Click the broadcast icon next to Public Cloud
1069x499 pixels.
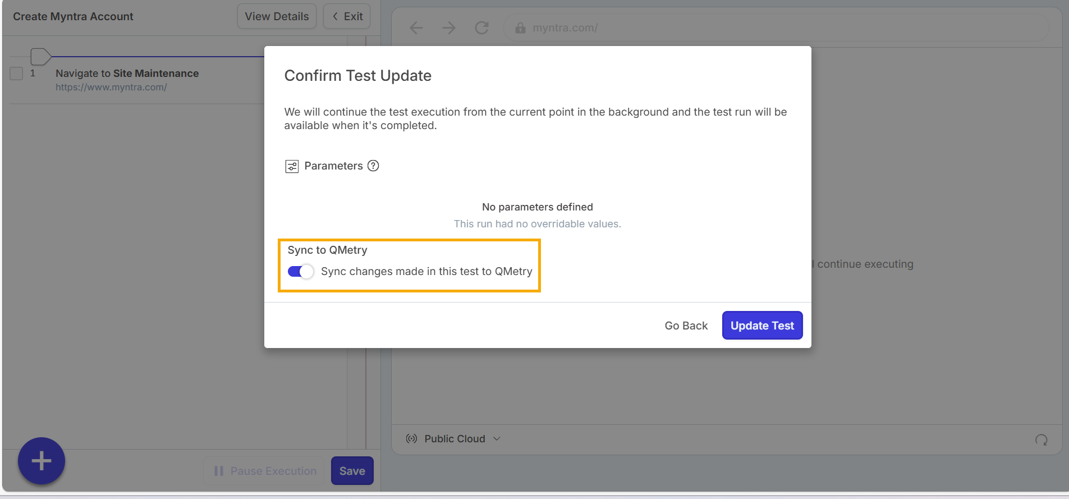click(411, 439)
